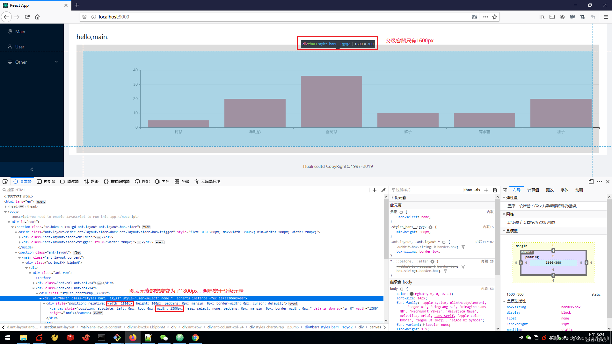Image resolution: width=612 pixels, height=344 pixels.
Task: Toggle the browser sidebar view icon
Action: [x=552, y=17]
